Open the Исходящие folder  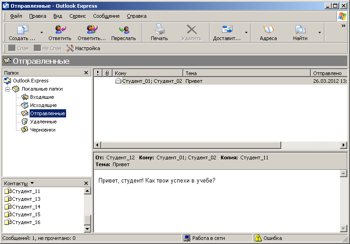click(43, 105)
